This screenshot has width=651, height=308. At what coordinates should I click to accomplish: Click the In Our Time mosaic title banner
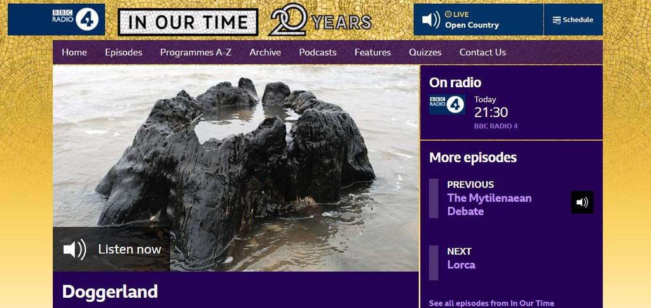point(188,22)
